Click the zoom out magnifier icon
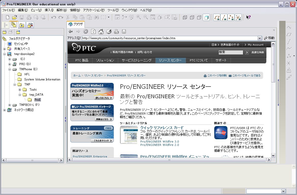 point(146,17)
